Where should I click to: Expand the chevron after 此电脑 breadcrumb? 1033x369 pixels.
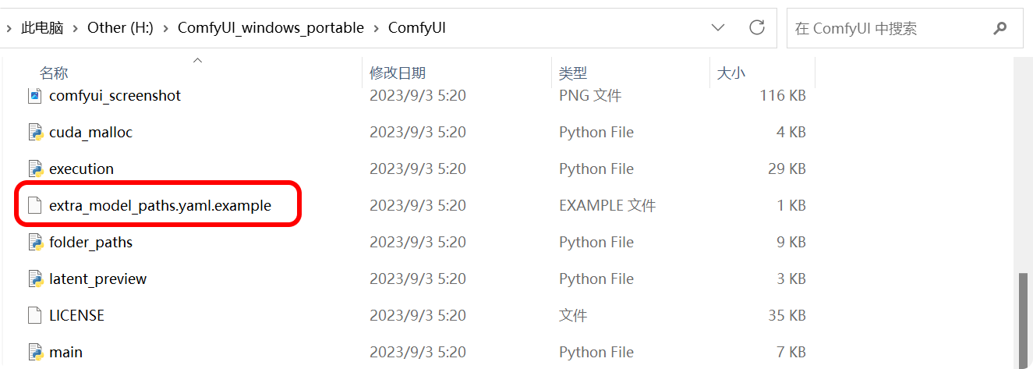(x=76, y=28)
